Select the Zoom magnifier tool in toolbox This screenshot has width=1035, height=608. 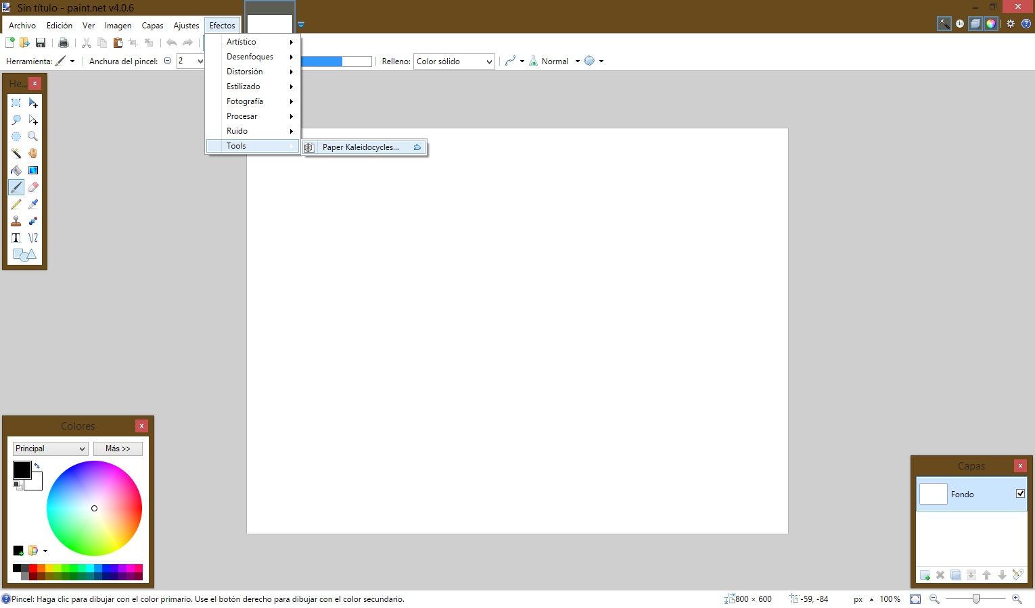[33, 136]
